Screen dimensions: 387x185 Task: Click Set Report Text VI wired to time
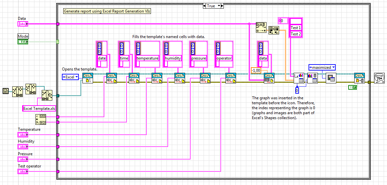click(134, 78)
